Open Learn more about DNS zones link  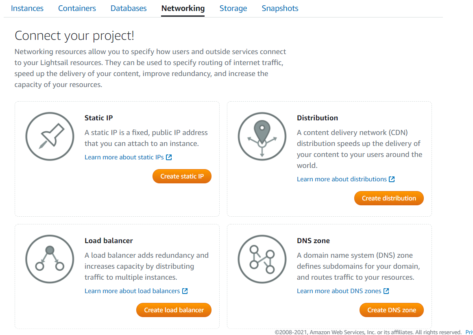339,291
